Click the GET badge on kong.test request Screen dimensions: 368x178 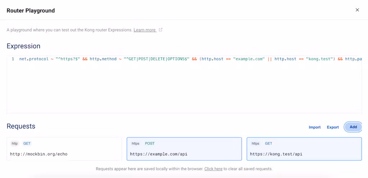coord(268,144)
